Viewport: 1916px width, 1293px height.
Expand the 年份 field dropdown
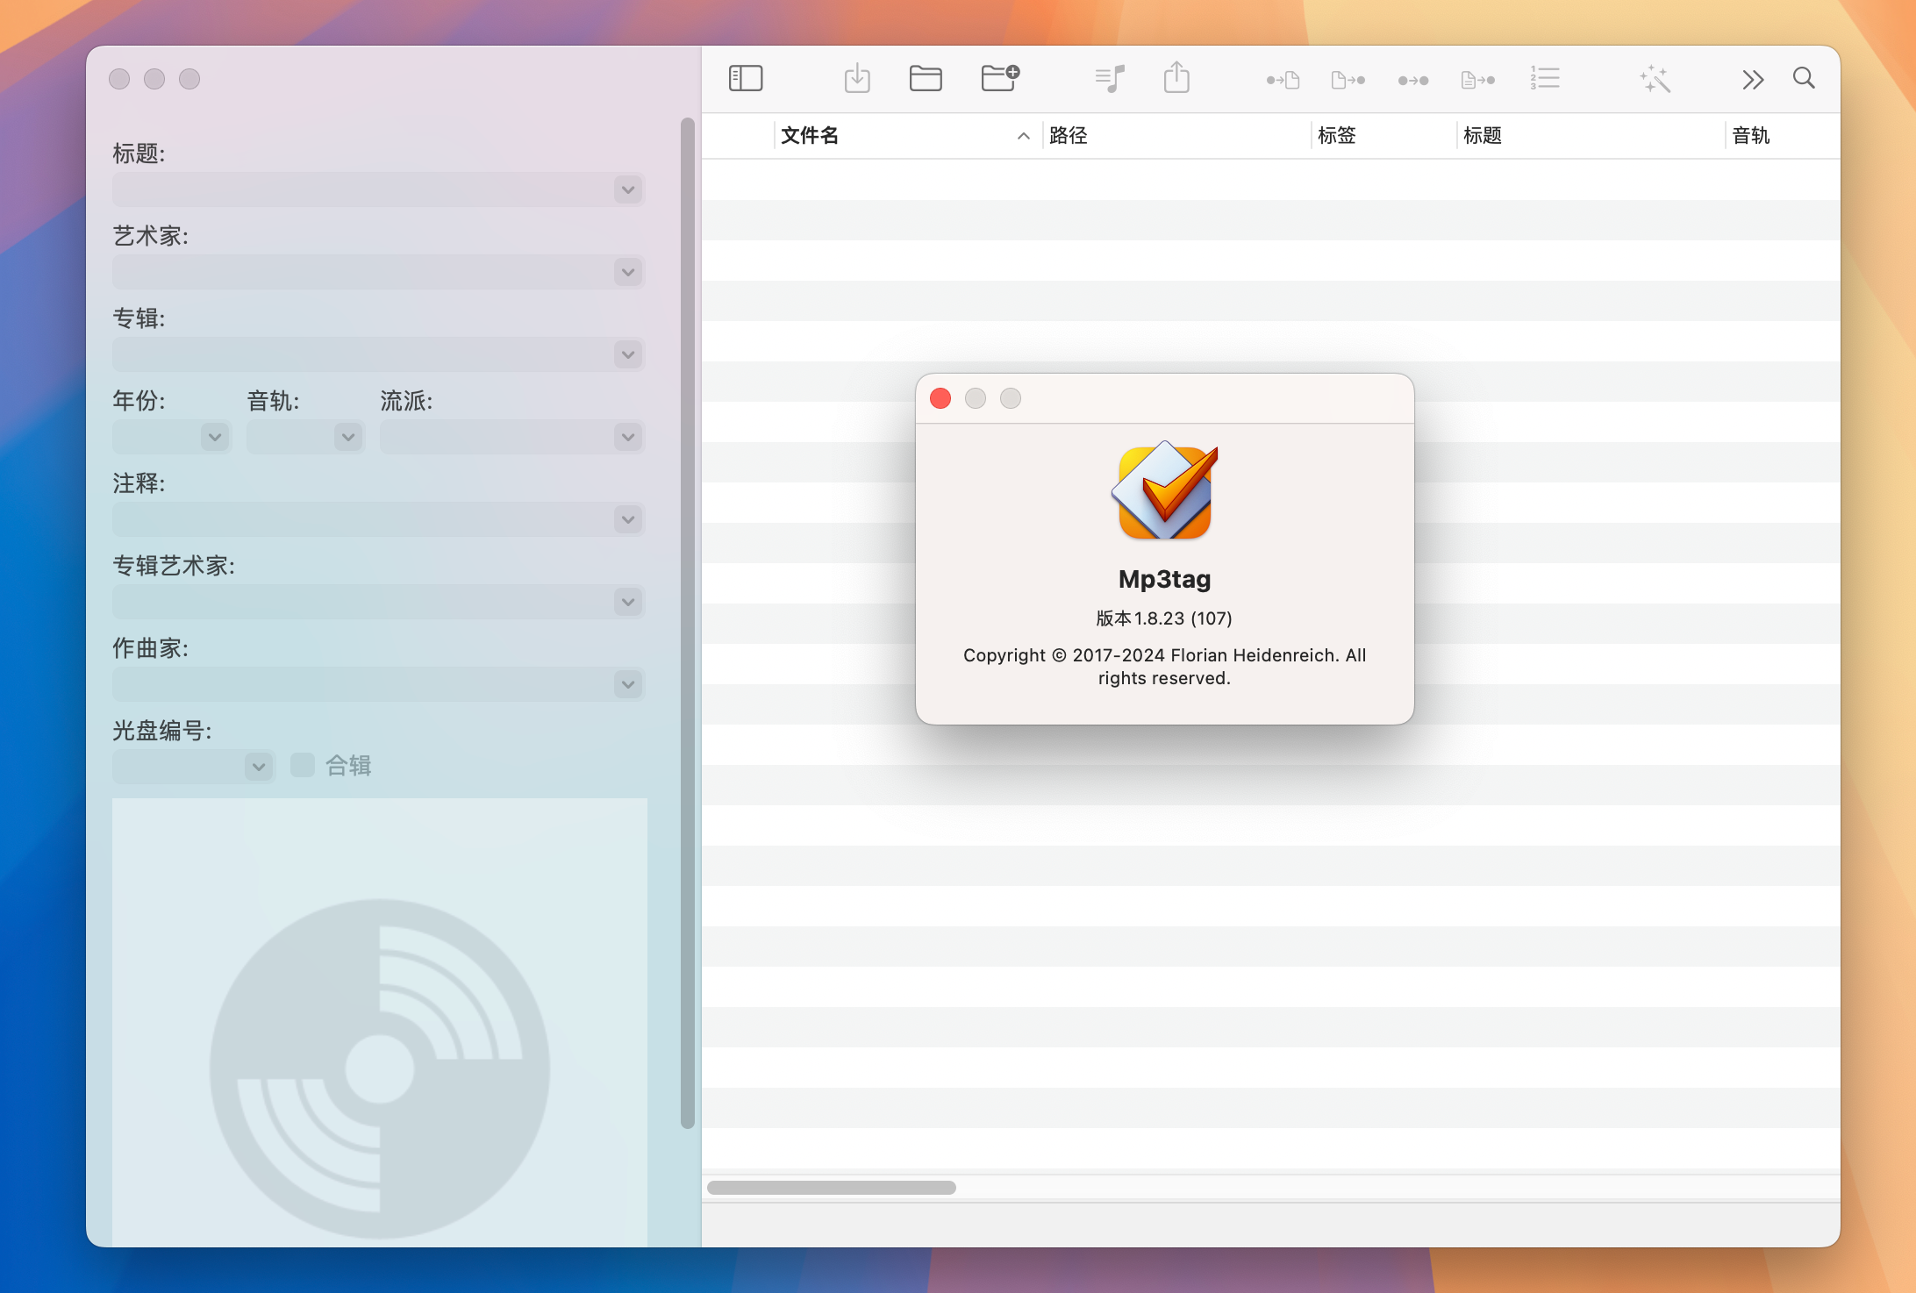coord(215,437)
